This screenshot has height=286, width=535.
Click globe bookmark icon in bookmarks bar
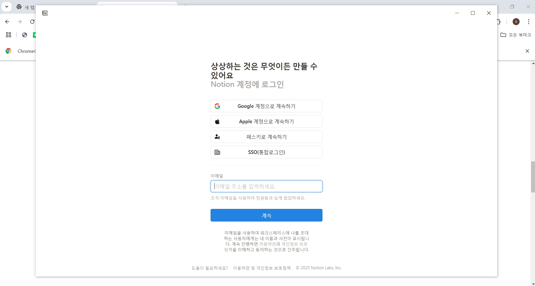click(x=25, y=35)
